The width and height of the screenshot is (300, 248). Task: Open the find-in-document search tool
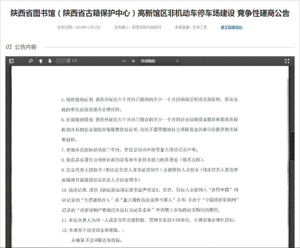coord(31,61)
